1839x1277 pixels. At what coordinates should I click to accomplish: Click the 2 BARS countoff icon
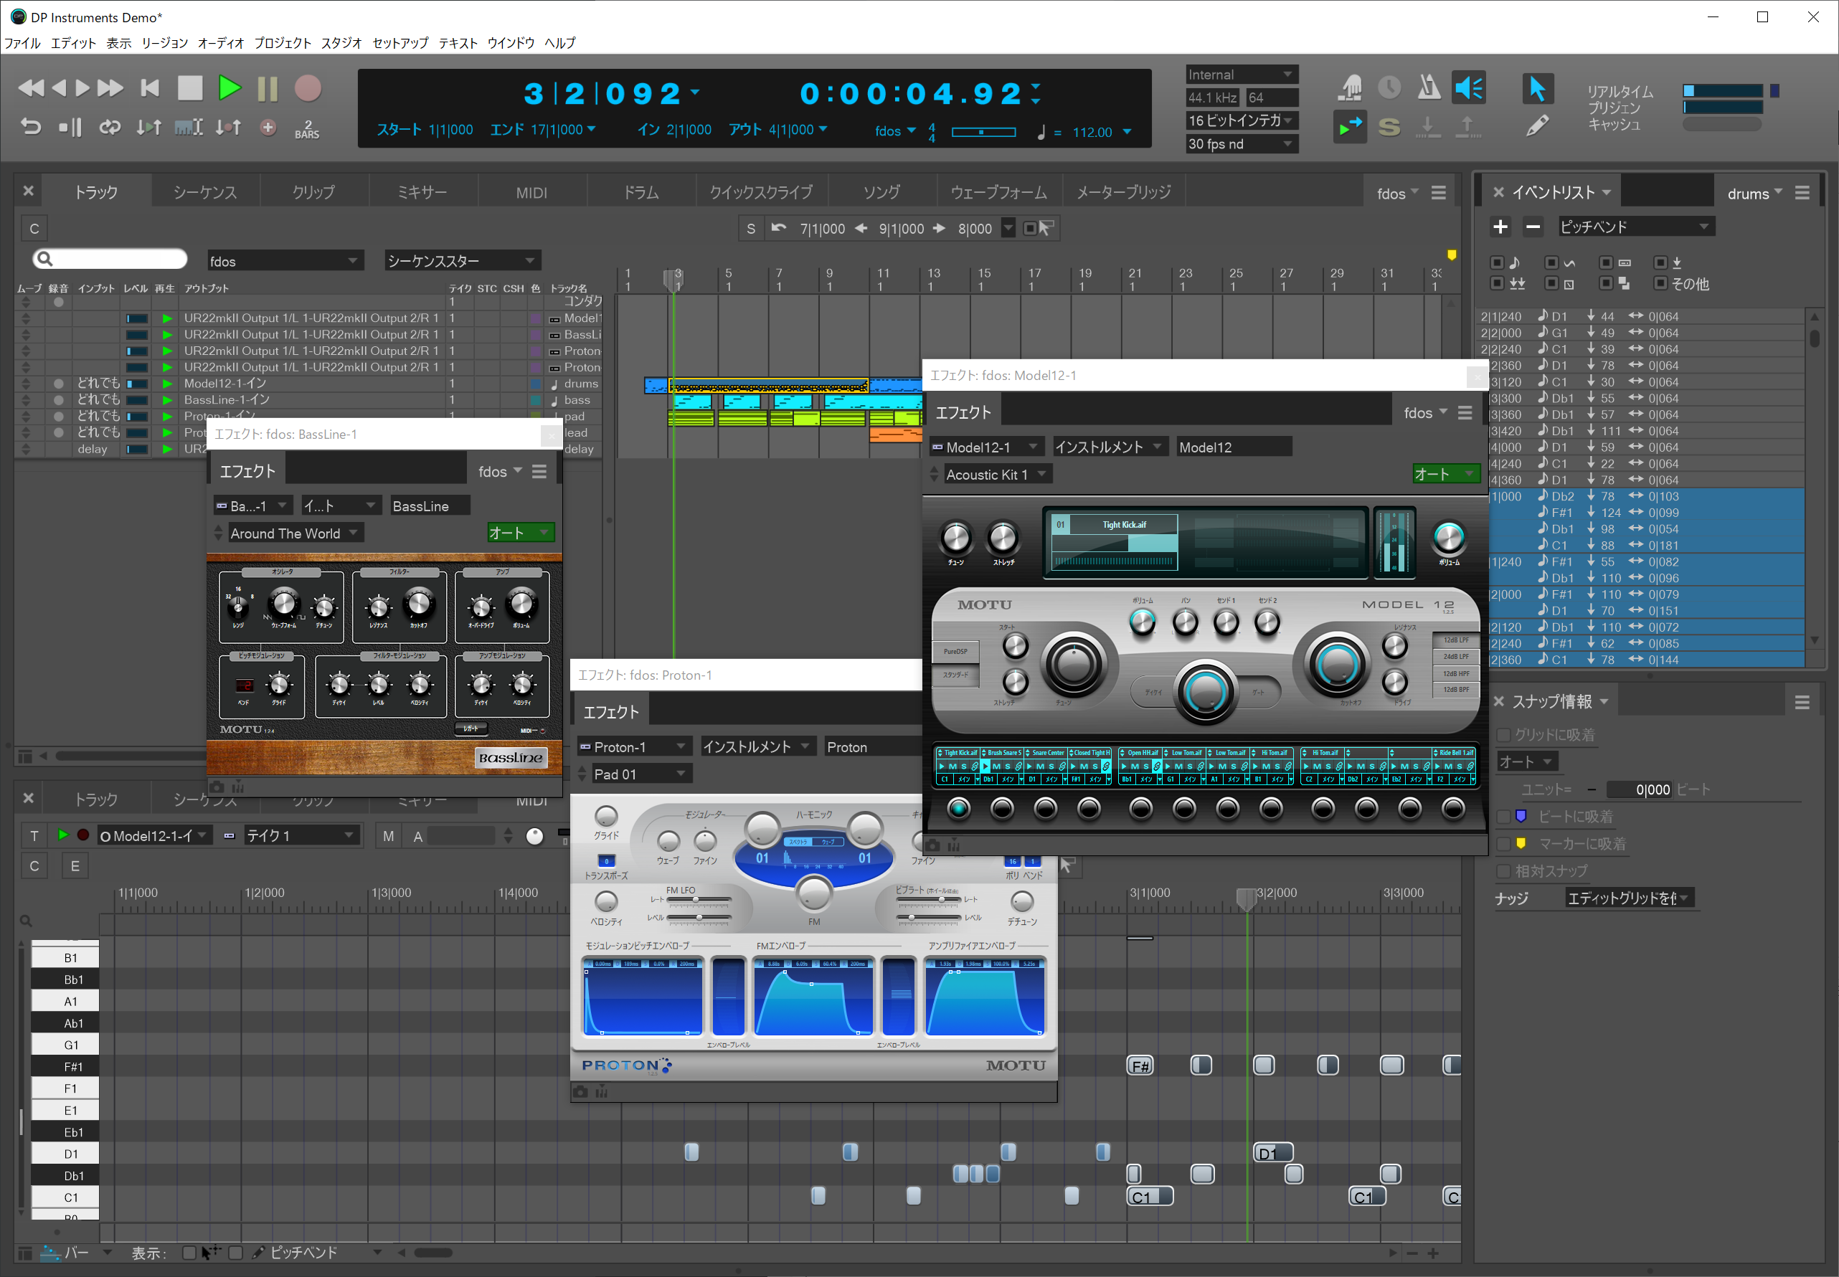coord(307,129)
